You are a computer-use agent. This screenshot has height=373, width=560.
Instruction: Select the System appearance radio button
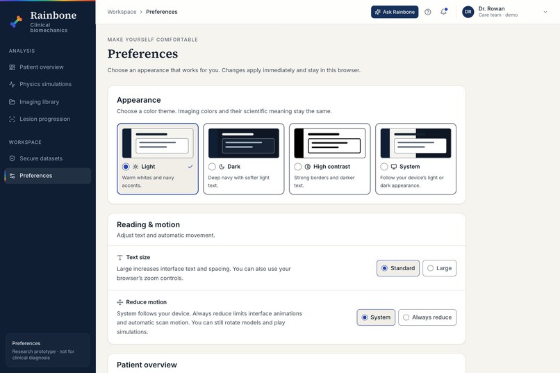click(384, 167)
